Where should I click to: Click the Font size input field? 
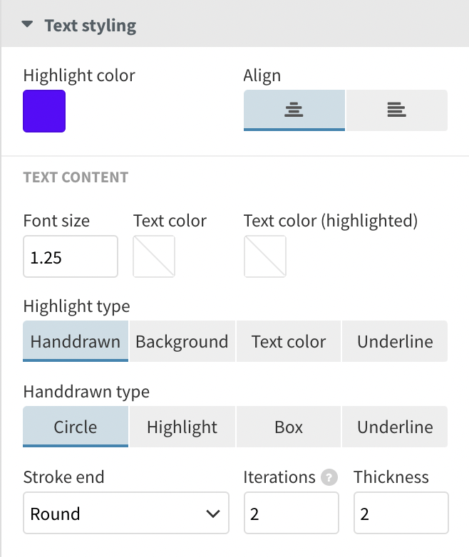(70, 257)
